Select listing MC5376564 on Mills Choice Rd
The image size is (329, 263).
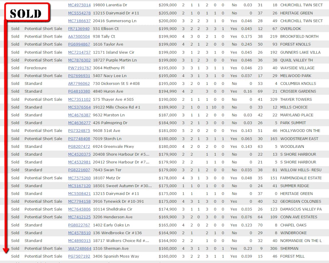click(79, 107)
